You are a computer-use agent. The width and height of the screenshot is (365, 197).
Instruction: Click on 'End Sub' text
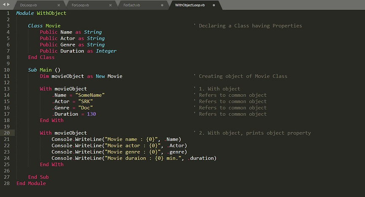pos(38,177)
